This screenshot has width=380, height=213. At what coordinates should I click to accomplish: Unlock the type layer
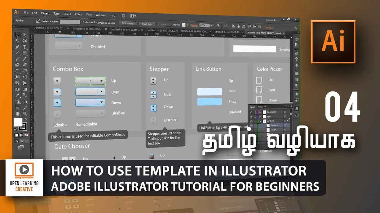255,117
